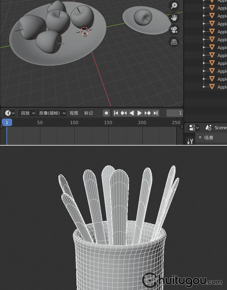
Task: Jump to the timeline's first frame
Action: tap(116, 113)
